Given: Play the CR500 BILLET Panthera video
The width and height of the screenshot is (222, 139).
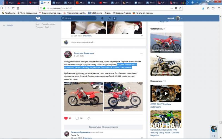Looking at the screenshot, I should point(166,93).
